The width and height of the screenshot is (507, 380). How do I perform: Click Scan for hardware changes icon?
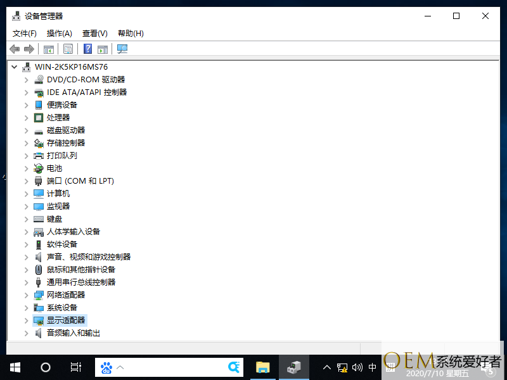coord(122,49)
